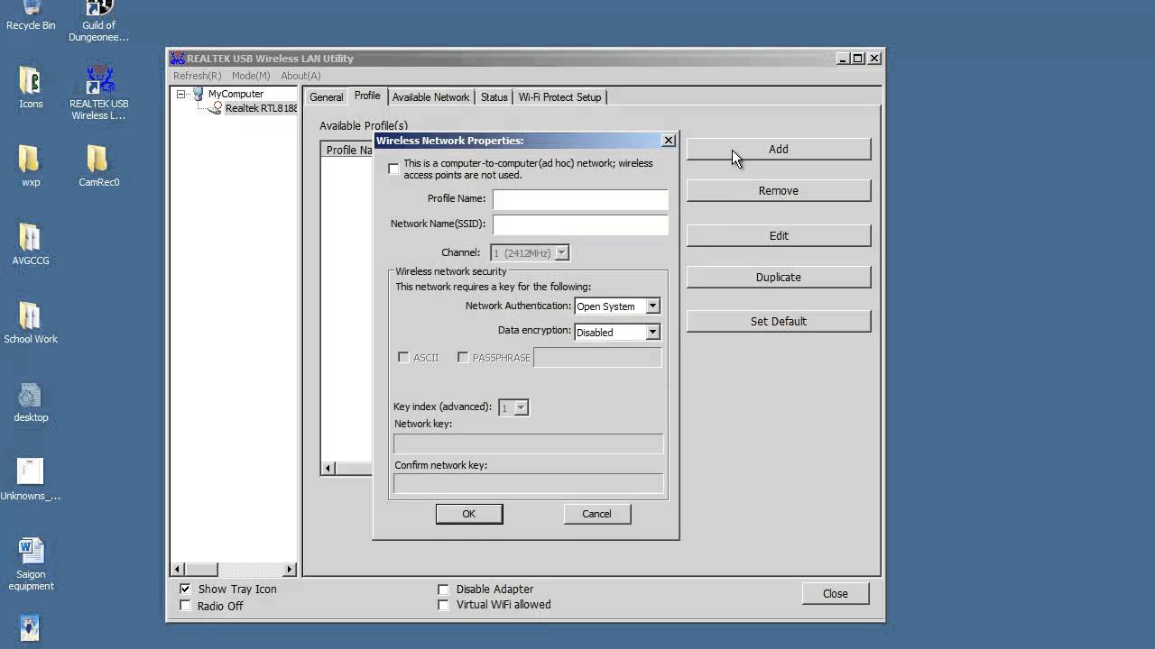This screenshot has width=1155, height=649.
Task: Select the Unknowns file icon
Action: 31,480
